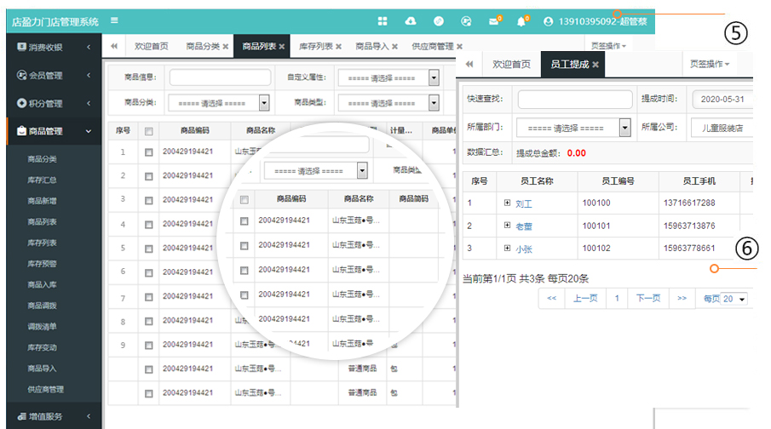Open the mail envelope icon with badge
Image resolution: width=771 pixels, height=429 pixels.
click(494, 21)
